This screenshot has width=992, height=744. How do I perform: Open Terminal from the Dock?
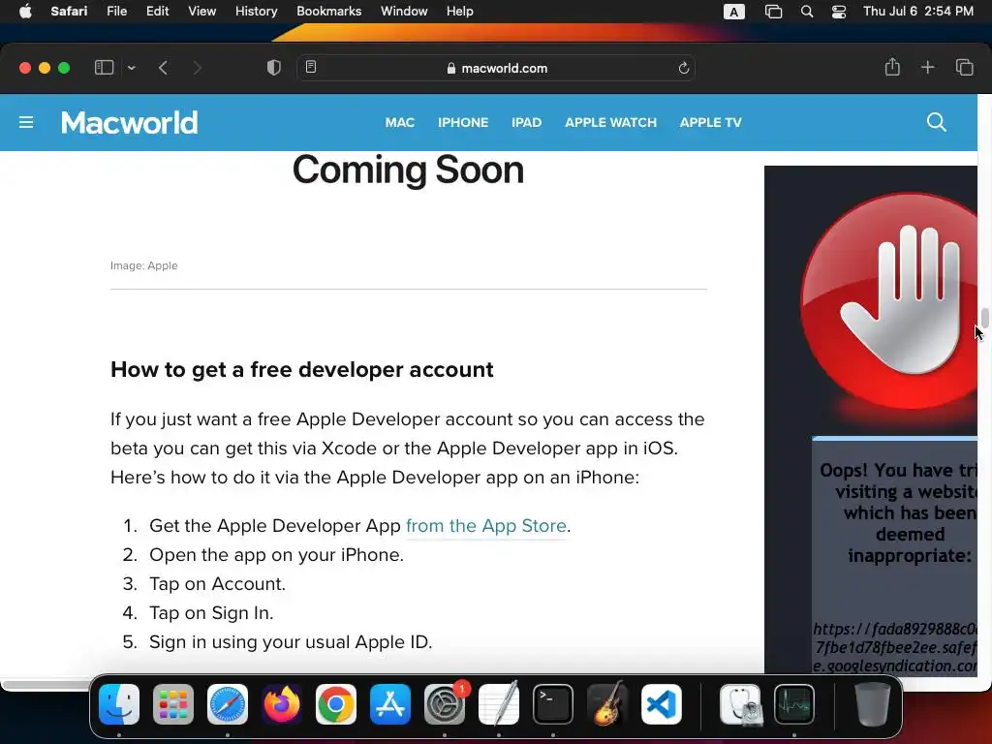pos(553,704)
